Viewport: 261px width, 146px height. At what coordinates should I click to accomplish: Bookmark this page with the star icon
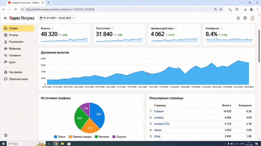pyautogui.click(x=221, y=9)
